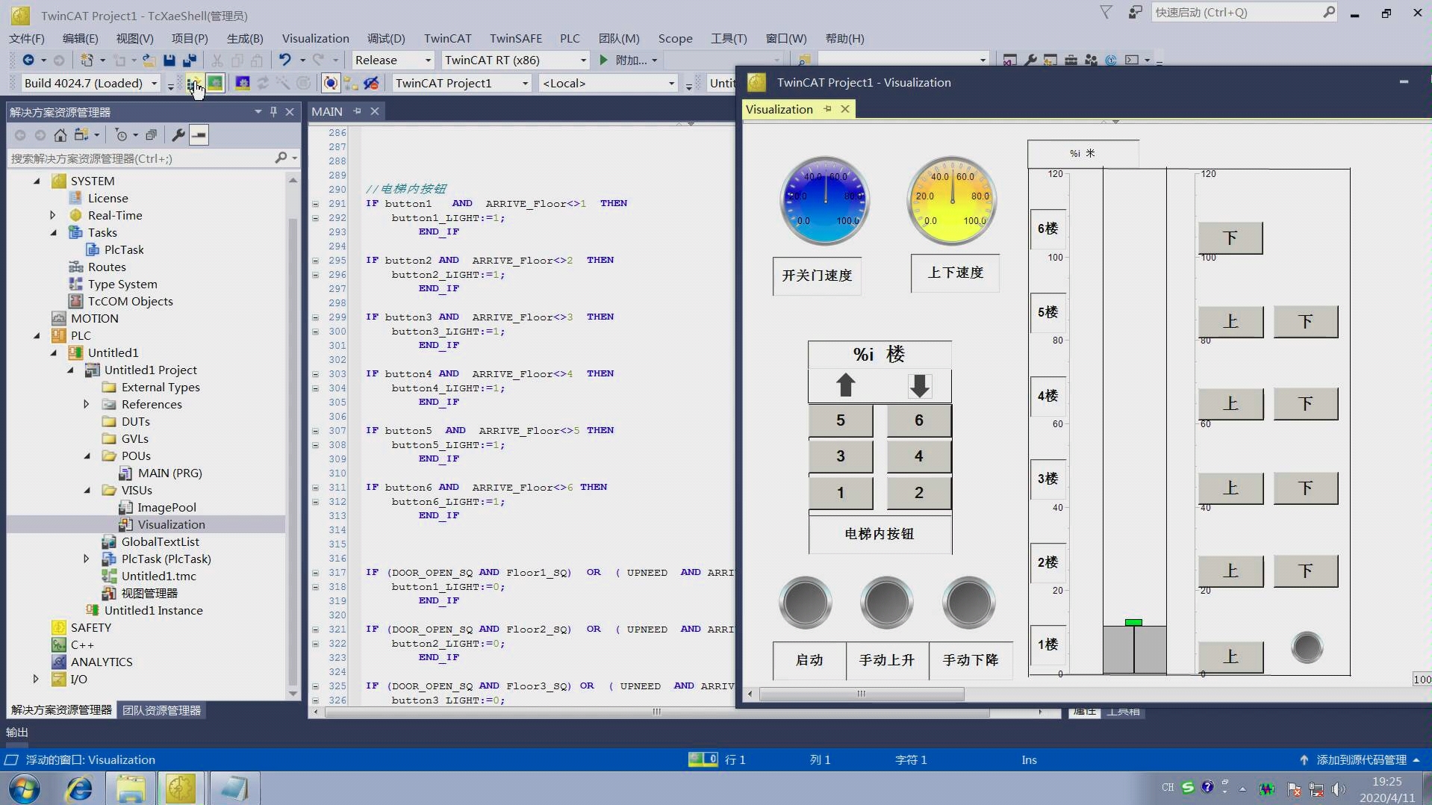The image size is (1432, 805).
Task: Click the Toggle Free Run State icon
Action: tap(331, 83)
